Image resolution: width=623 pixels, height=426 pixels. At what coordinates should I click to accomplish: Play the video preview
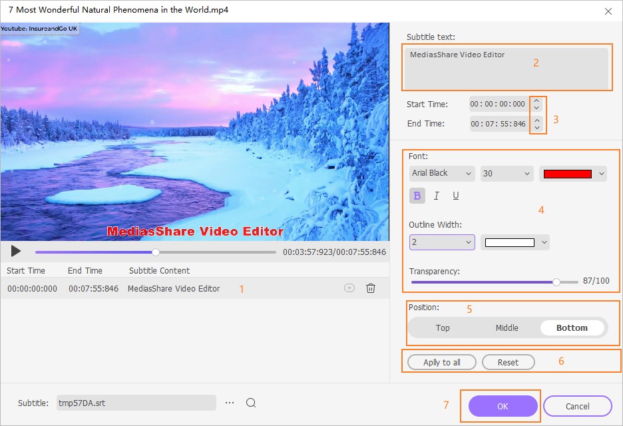pos(16,252)
